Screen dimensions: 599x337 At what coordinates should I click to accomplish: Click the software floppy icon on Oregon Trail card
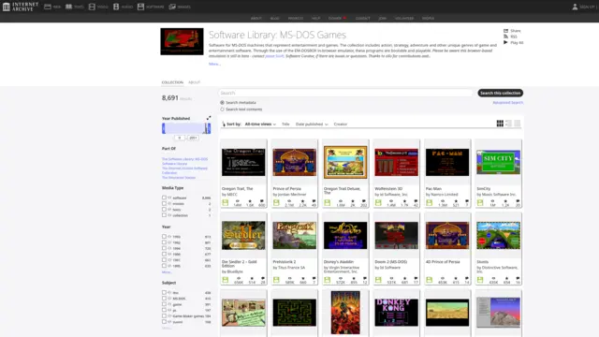pyautogui.click(x=226, y=203)
